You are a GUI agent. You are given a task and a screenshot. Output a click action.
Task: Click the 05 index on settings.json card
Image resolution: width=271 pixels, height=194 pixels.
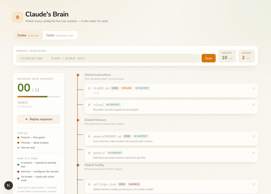pyautogui.click(x=254, y=184)
